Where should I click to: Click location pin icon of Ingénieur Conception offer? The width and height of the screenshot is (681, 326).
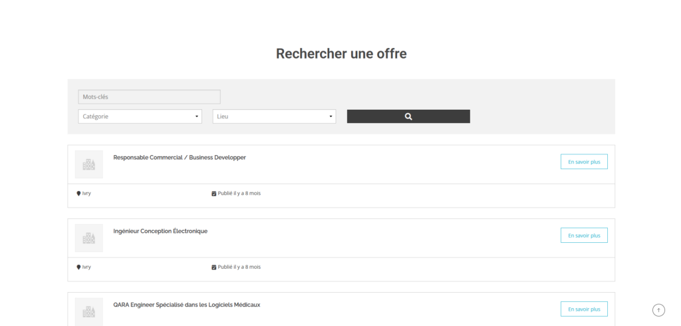[78, 267]
